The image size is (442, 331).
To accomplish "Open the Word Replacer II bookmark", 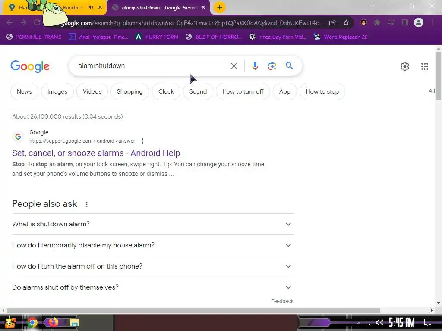I will click(341, 37).
